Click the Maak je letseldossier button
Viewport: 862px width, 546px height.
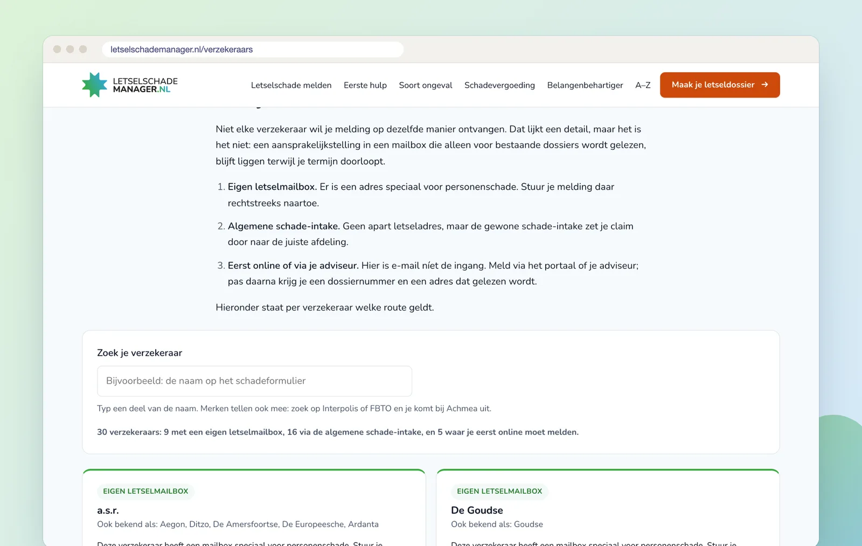(x=720, y=85)
